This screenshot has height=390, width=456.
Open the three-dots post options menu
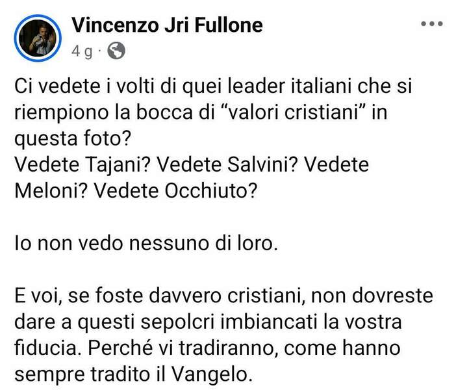point(431,25)
